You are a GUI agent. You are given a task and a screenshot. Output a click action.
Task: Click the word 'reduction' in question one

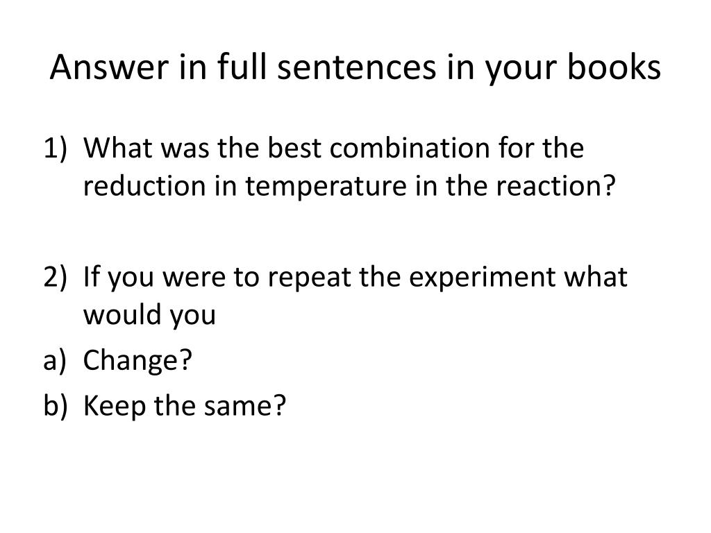point(144,186)
